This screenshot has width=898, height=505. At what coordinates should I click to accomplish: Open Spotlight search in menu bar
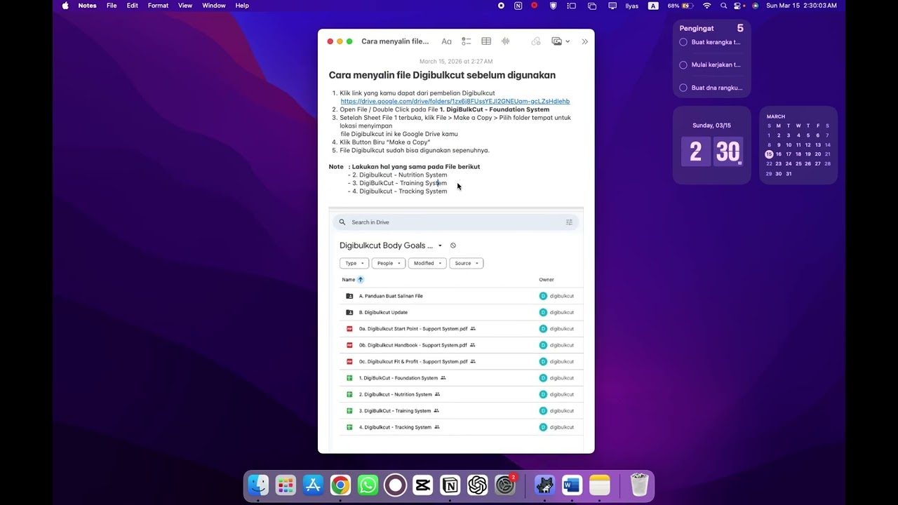click(723, 6)
